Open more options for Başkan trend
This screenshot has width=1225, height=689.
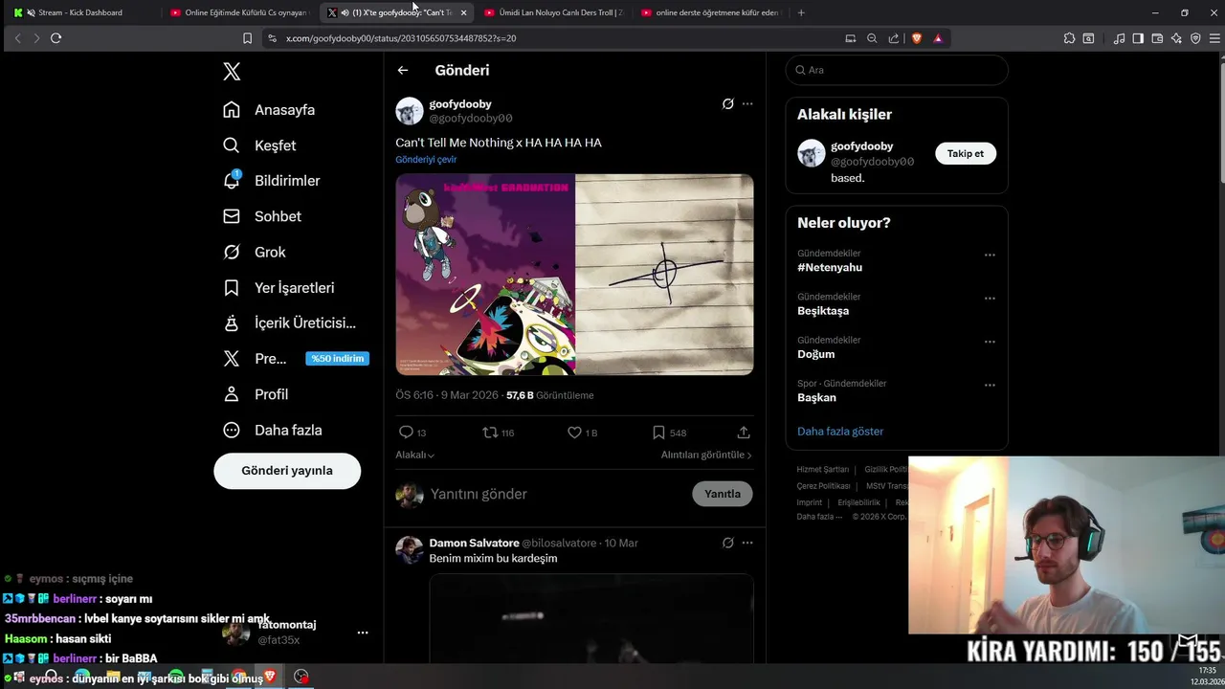pyautogui.click(x=990, y=385)
